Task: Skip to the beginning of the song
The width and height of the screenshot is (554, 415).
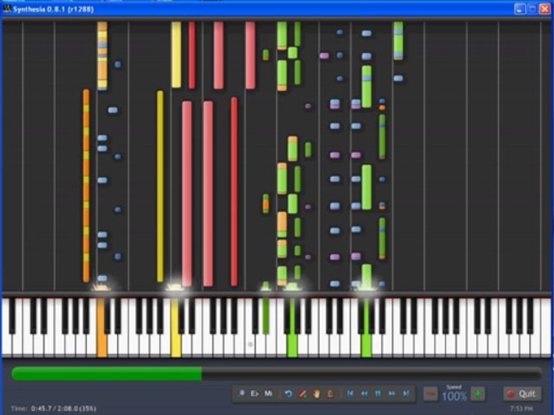Action: (x=350, y=394)
